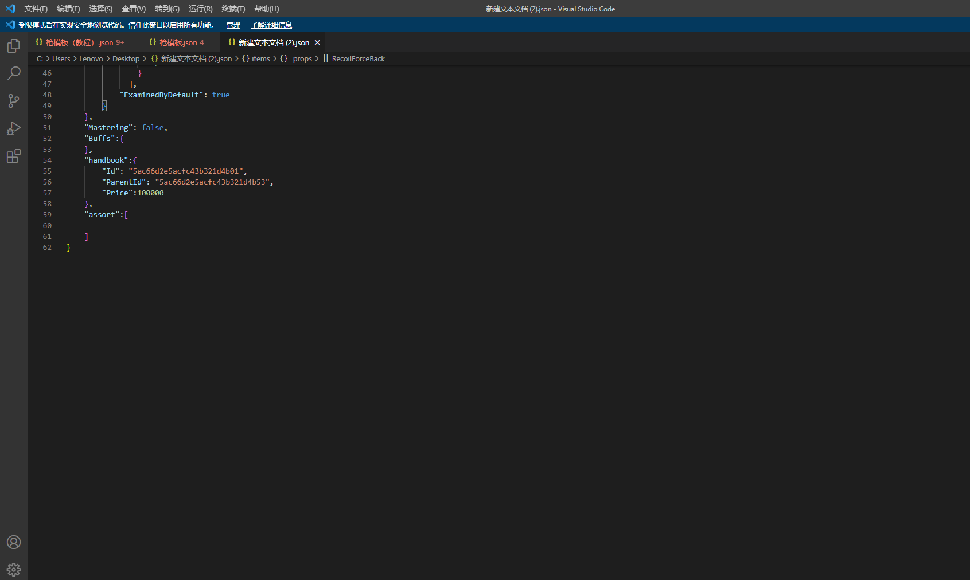This screenshot has height=580, width=970.
Task: Open the Explorer view in activity bar
Action: pyautogui.click(x=14, y=46)
